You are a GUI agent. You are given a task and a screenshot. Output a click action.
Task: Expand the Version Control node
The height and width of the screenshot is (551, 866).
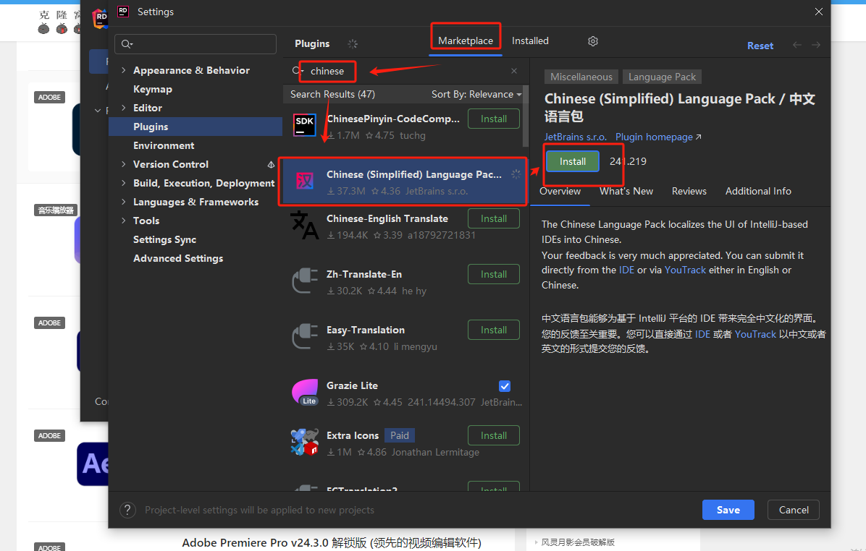click(x=124, y=164)
